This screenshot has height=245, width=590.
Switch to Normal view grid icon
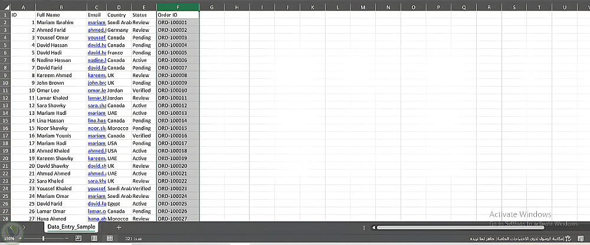click(x=110, y=239)
